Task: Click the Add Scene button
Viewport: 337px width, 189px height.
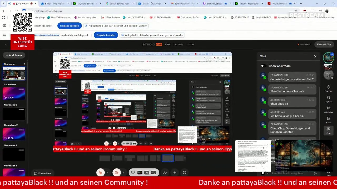Action: click(14, 55)
